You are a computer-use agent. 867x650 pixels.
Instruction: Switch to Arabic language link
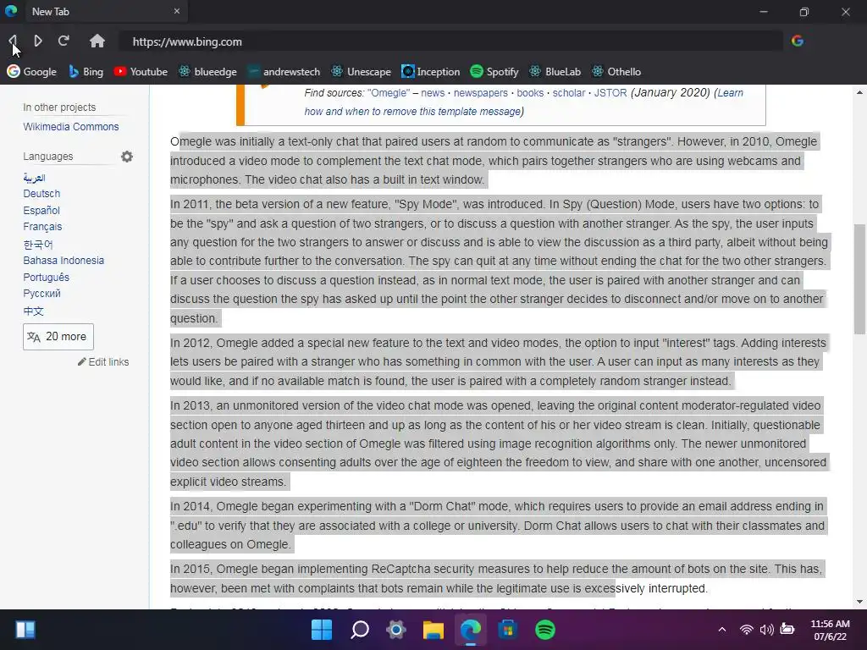34,178
